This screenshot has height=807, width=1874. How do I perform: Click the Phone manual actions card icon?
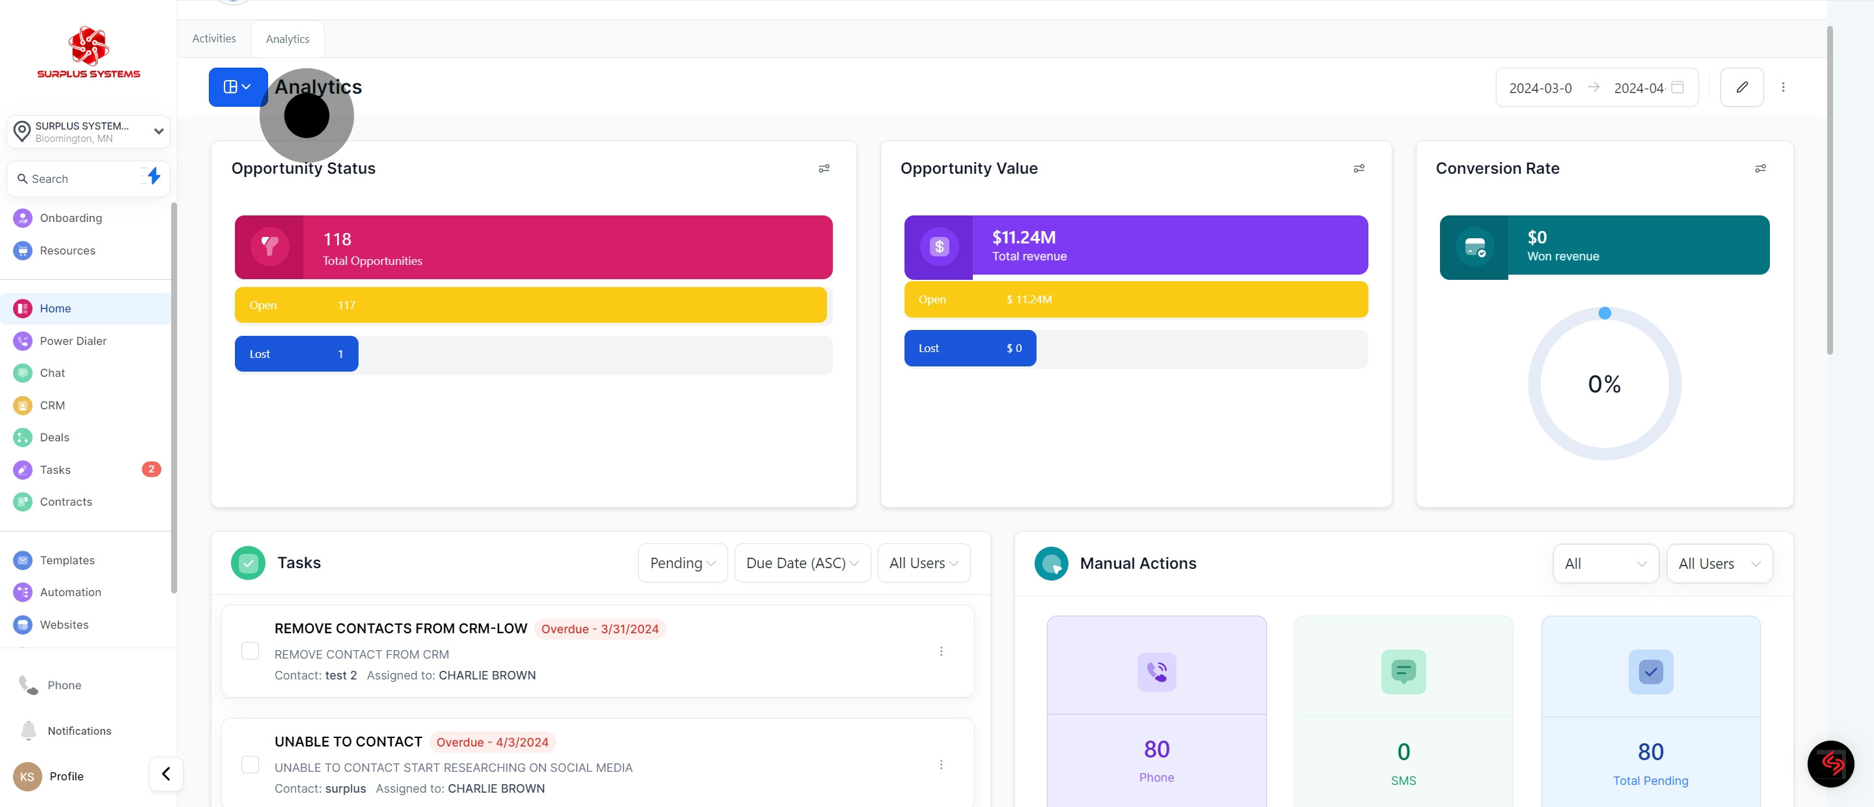[x=1156, y=671]
